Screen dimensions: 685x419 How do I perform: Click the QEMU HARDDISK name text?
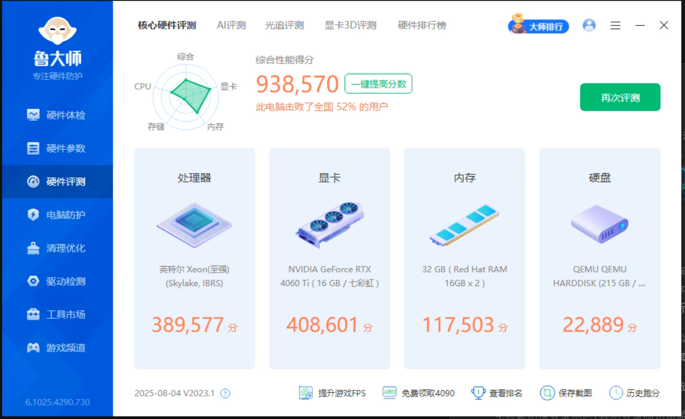(599, 276)
